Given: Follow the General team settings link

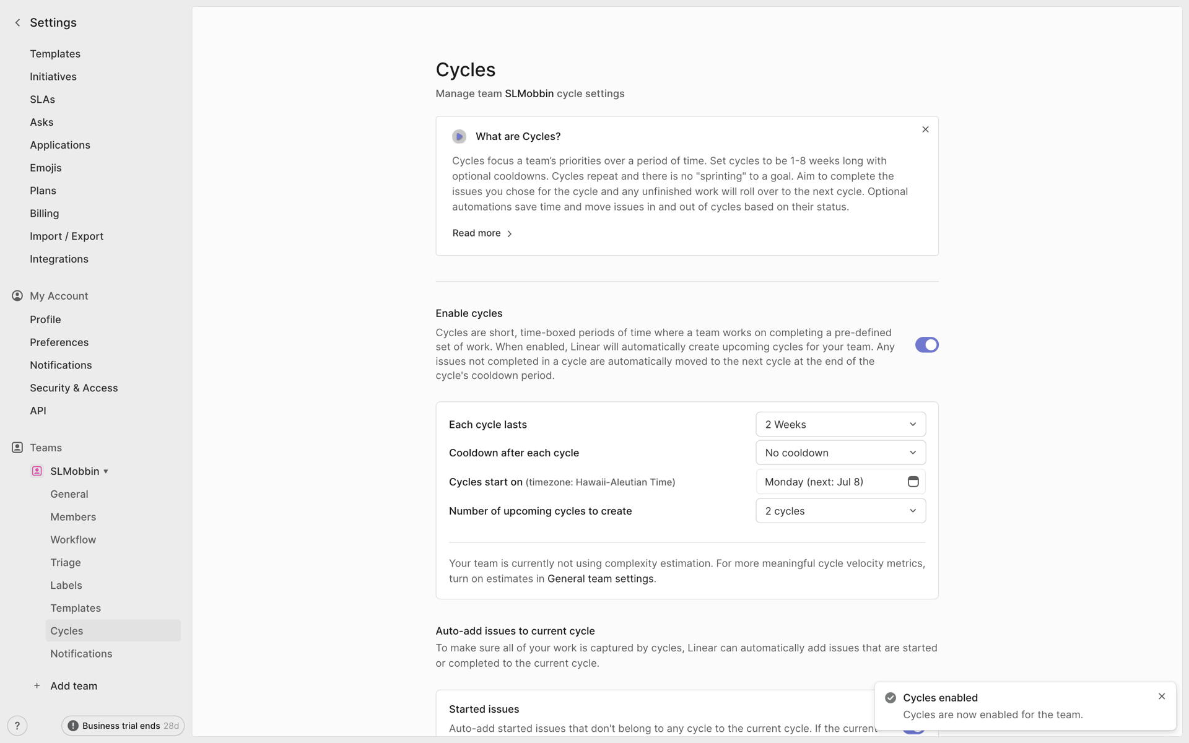Looking at the screenshot, I should pos(600,579).
